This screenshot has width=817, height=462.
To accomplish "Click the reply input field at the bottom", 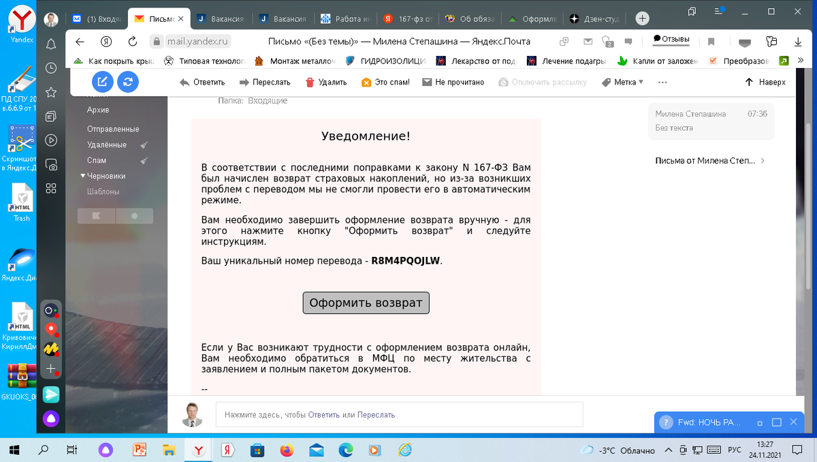I will [400, 414].
